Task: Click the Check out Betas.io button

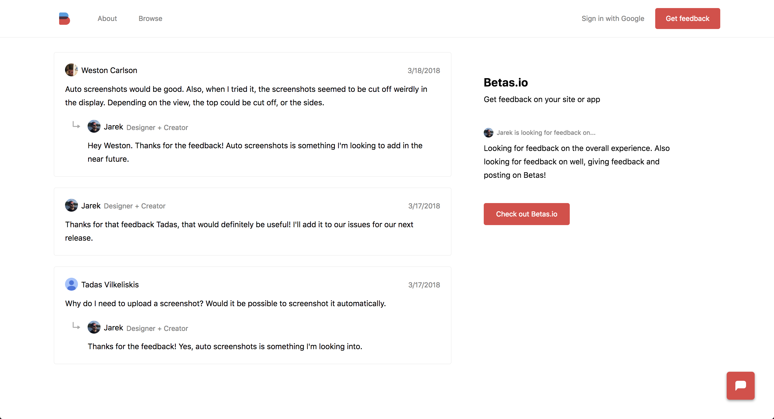Action: [x=526, y=214]
